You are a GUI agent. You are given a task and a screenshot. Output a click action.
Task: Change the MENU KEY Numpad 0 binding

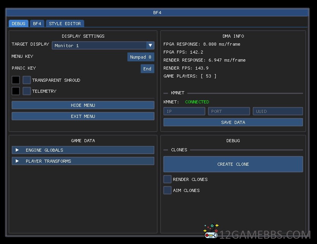point(141,57)
